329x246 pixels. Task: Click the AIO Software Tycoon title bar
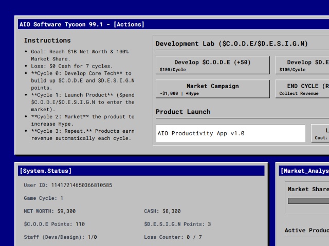[173, 24]
